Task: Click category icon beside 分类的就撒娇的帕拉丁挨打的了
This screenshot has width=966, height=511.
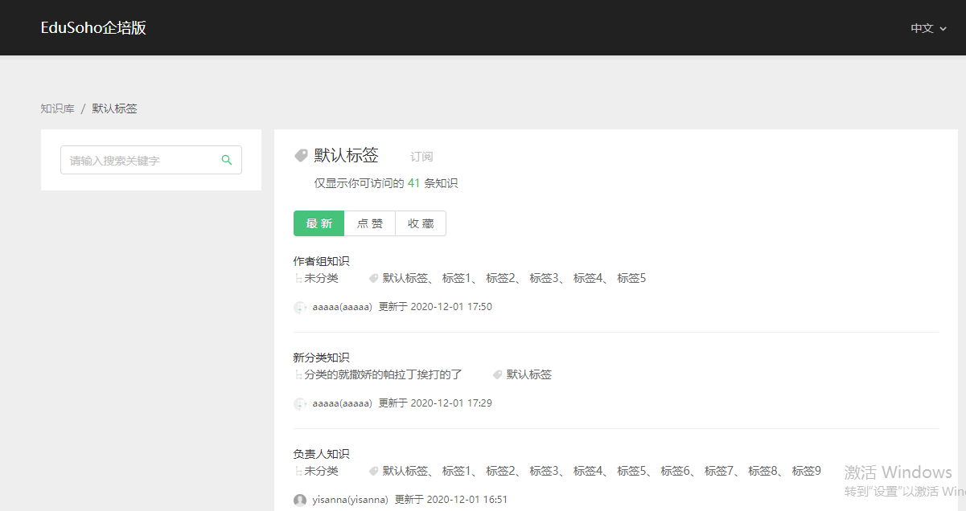Action: 298,374
